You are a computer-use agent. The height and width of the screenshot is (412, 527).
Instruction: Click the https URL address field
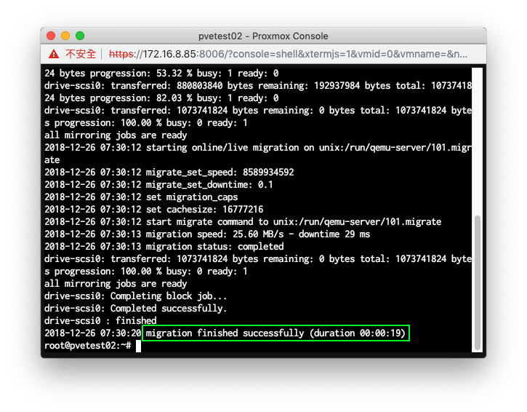pos(288,54)
